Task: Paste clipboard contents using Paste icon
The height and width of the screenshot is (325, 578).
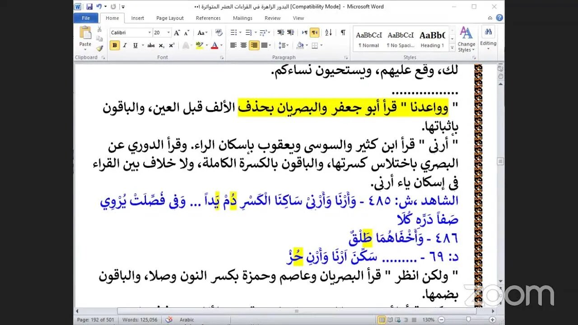Action: pyautogui.click(x=85, y=33)
